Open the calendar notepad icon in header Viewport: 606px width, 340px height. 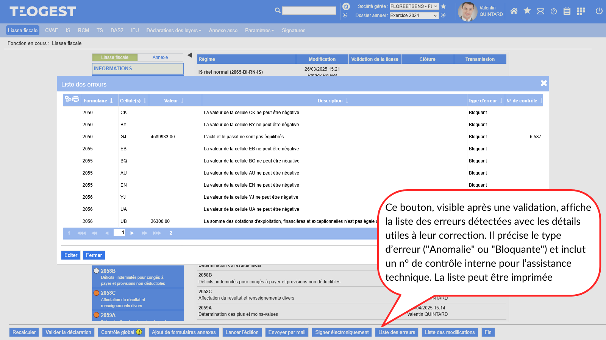click(x=567, y=11)
